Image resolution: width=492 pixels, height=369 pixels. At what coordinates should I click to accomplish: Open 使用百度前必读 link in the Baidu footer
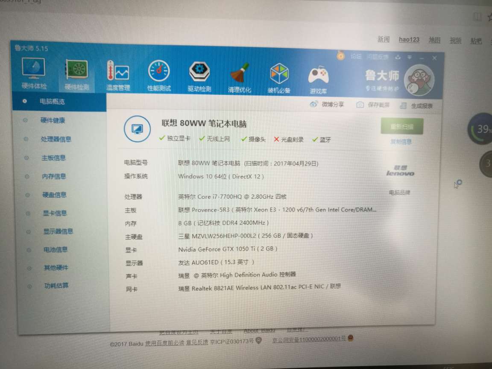[x=164, y=343]
